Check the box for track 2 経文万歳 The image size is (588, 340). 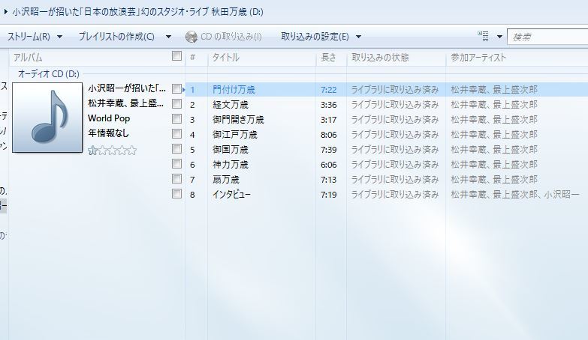tap(176, 104)
